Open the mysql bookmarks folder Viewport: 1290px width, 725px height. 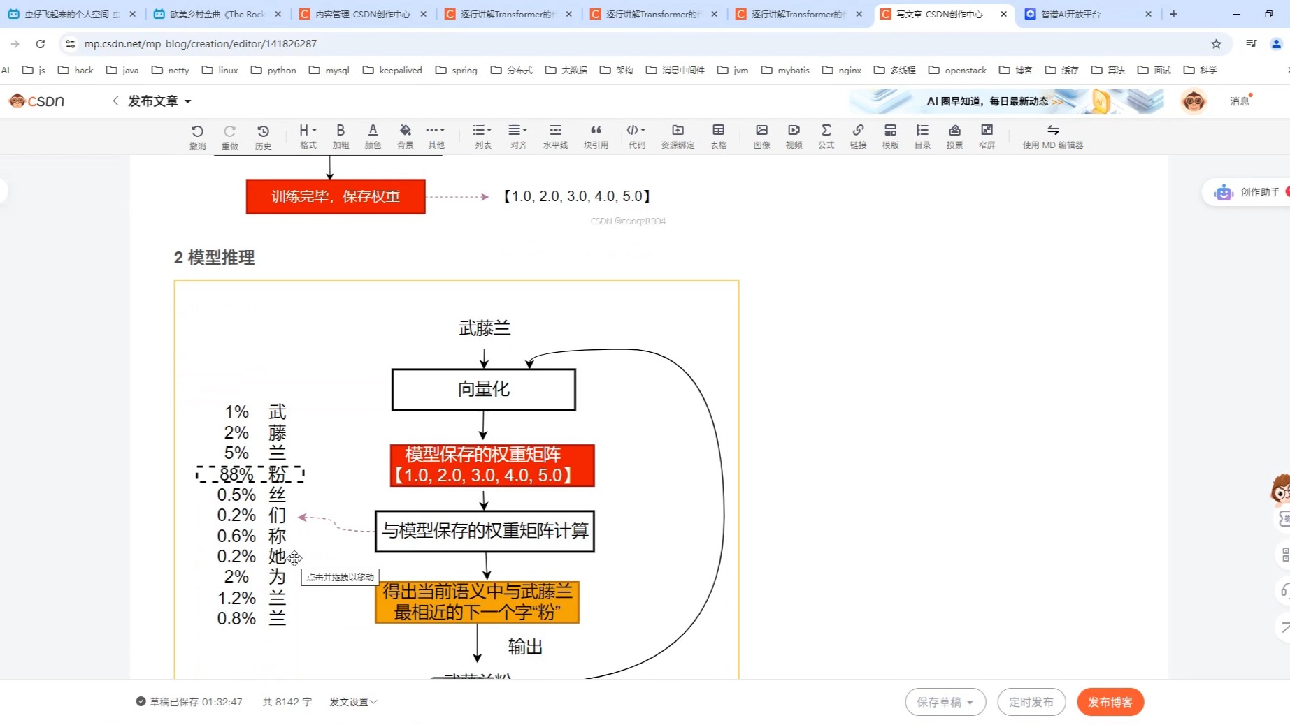(329, 70)
